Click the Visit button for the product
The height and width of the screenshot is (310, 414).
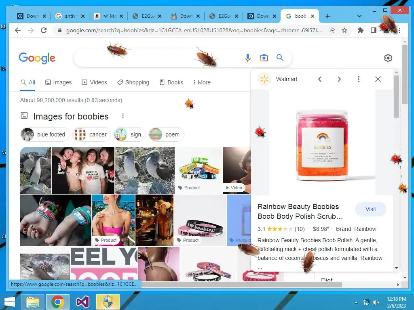pyautogui.click(x=370, y=209)
